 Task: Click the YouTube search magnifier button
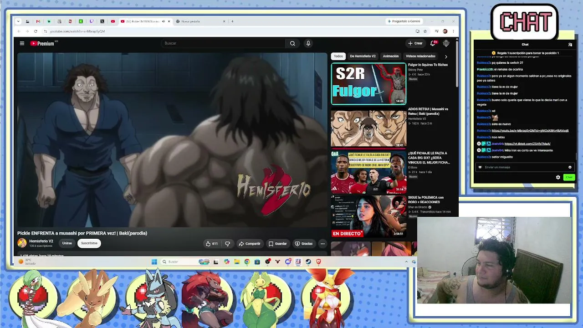(292, 43)
